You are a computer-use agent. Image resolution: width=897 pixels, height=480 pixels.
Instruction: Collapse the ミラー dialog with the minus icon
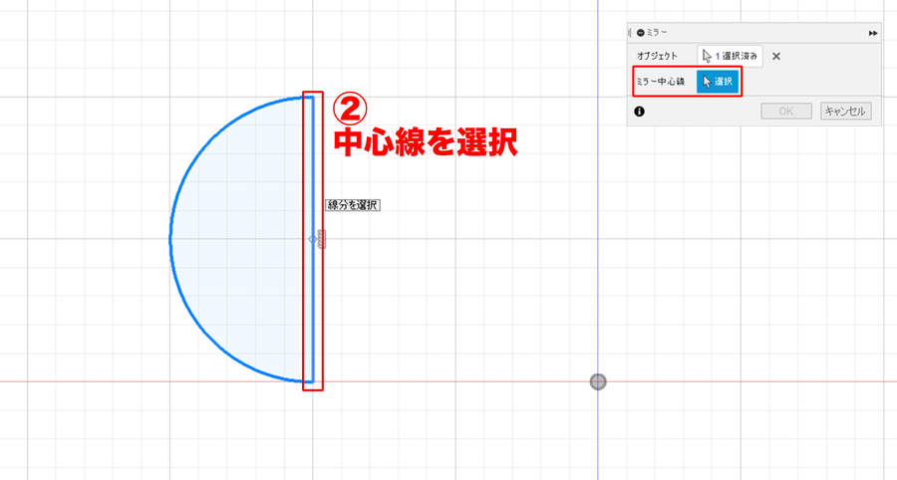pos(640,33)
